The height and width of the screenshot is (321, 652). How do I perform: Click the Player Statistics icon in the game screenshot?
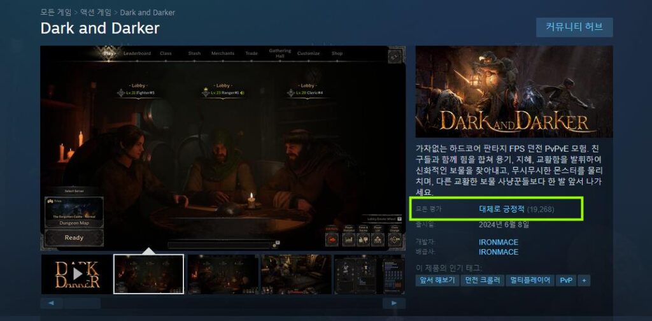[348, 239]
